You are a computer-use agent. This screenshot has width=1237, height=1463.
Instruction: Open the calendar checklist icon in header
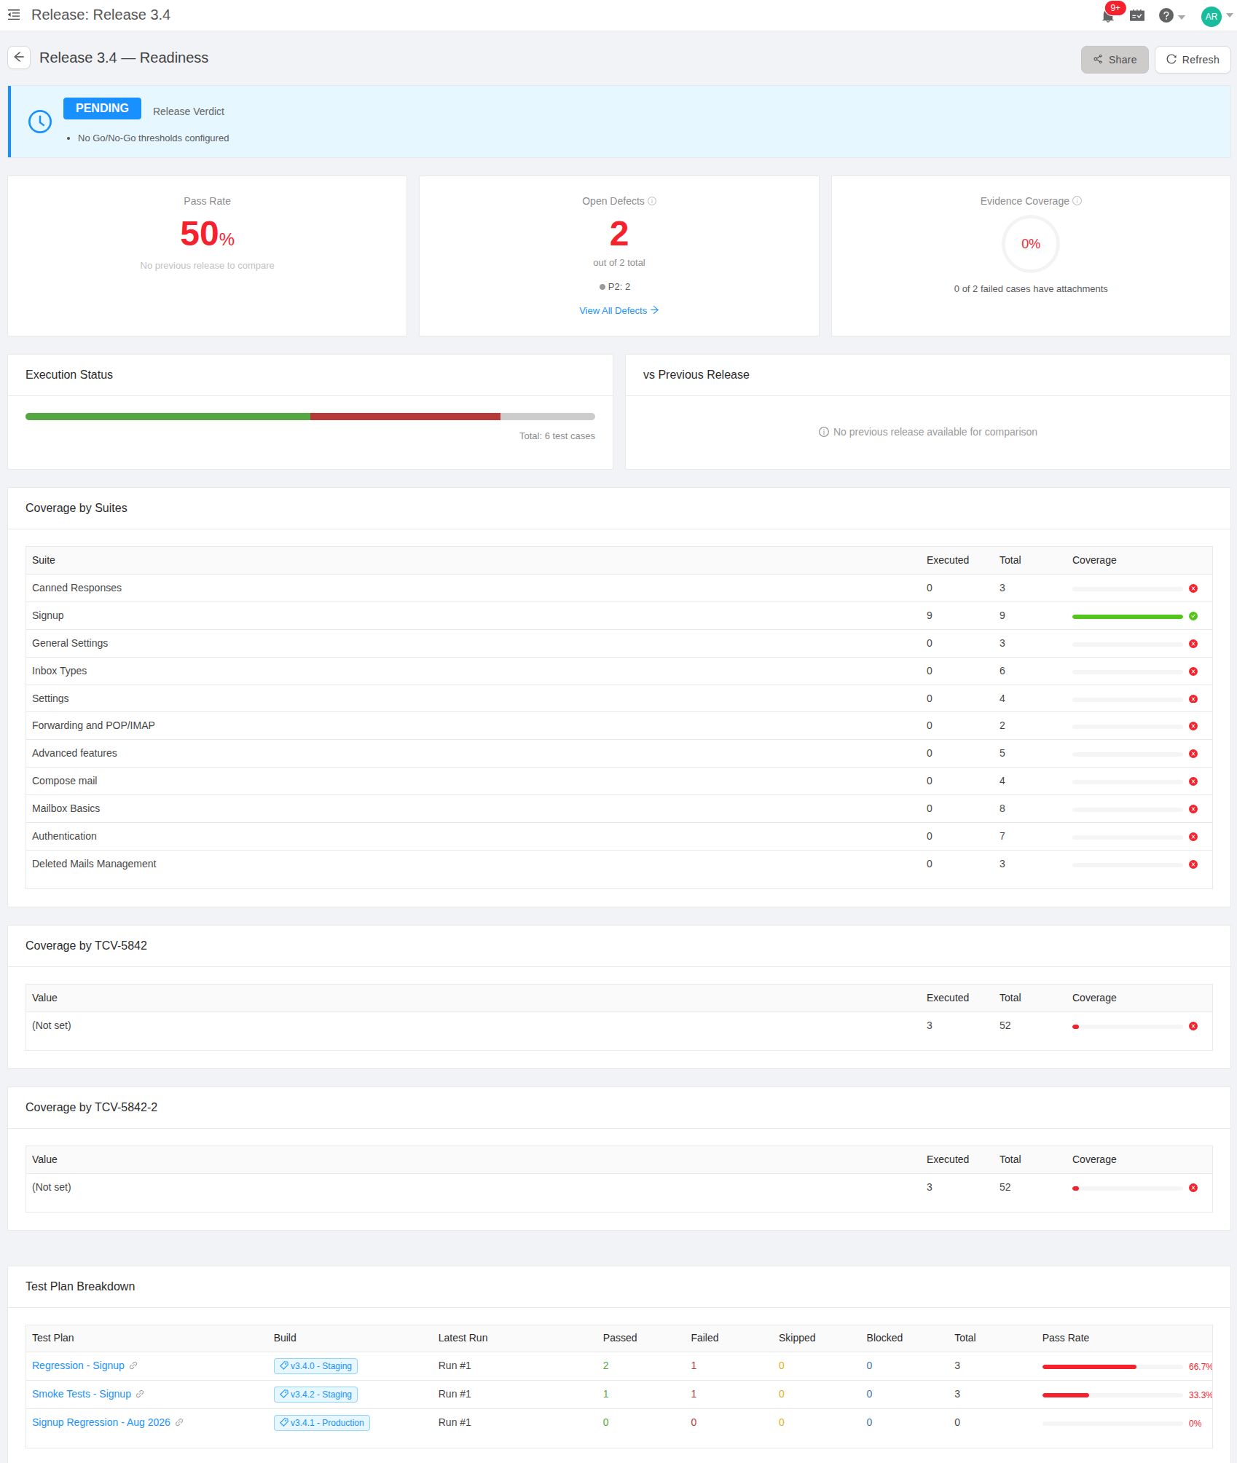1137,15
